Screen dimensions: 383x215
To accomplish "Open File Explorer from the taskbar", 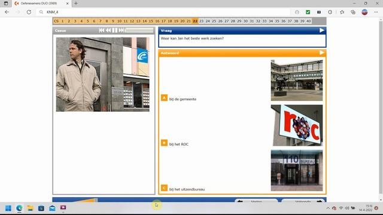I will pyautogui.click(x=30, y=208).
